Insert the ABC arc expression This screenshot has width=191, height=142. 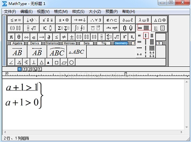(57, 52)
